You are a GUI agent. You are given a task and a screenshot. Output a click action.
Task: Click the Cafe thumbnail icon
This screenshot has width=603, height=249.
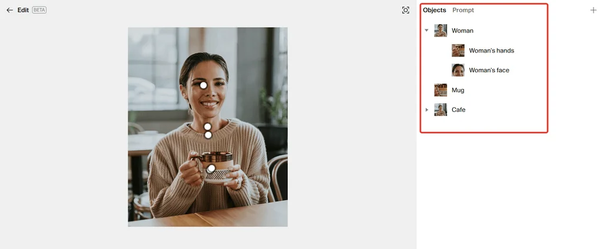(x=440, y=109)
